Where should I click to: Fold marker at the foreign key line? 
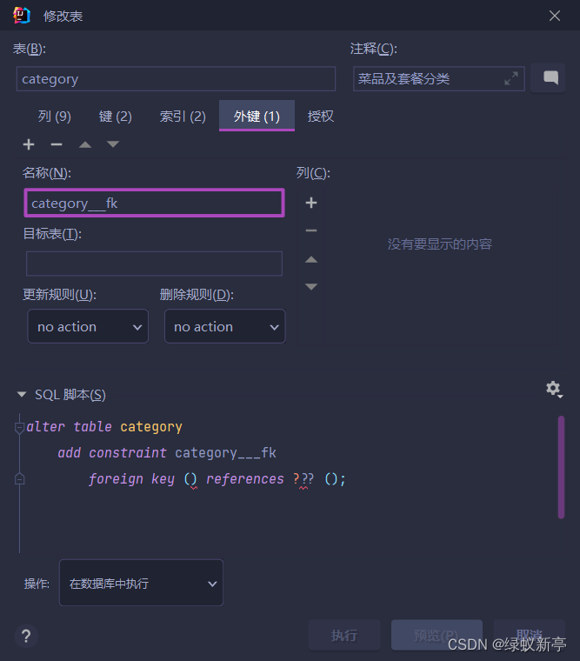[x=19, y=479]
